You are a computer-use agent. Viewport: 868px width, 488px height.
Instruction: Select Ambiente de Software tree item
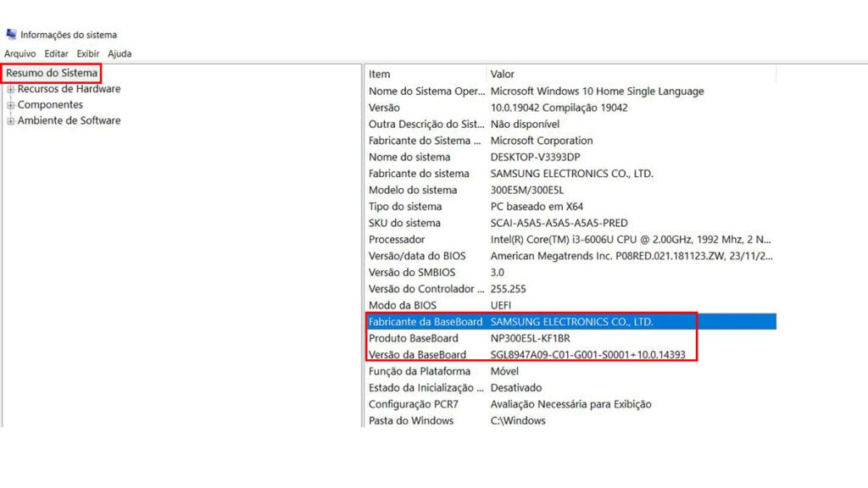[x=69, y=120]
